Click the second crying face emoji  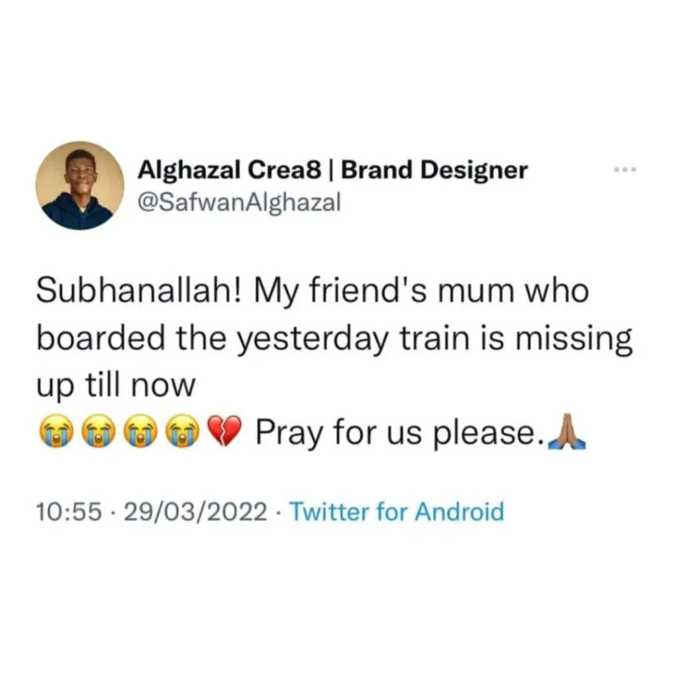point(98,433)
